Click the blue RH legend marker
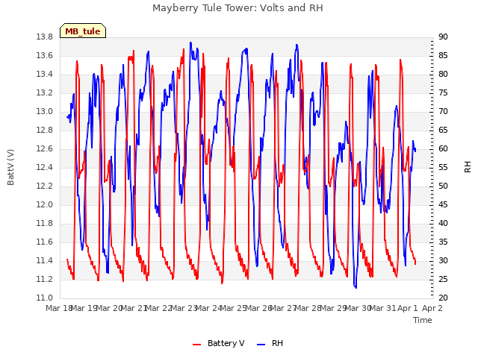 tap(261, 344)
